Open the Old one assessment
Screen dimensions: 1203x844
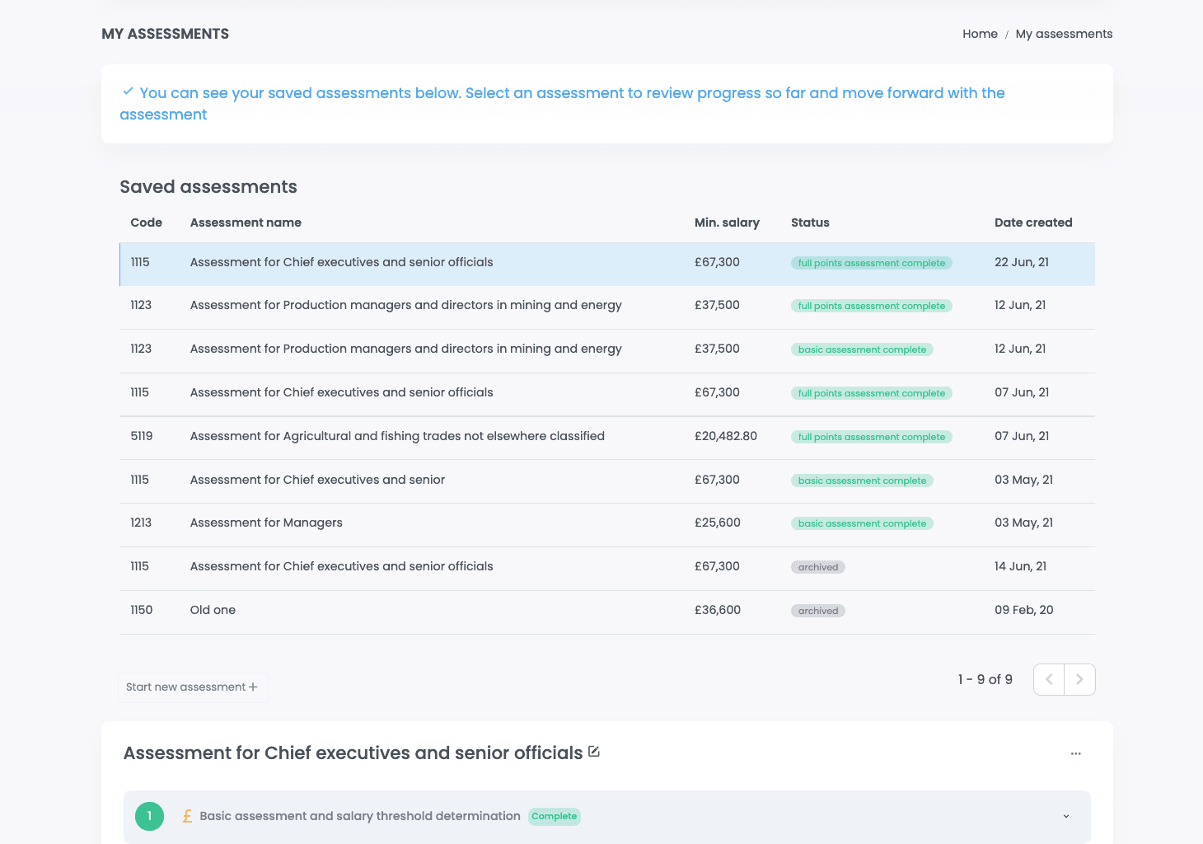click(x=607, y=612)
